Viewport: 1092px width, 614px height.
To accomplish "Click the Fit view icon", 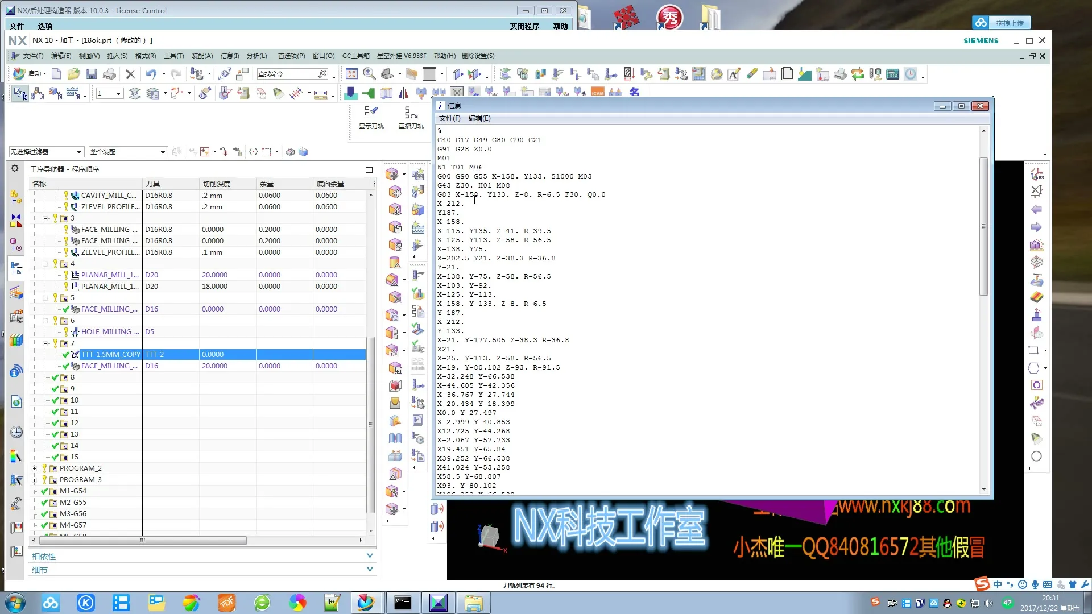I will click(351, 74).
